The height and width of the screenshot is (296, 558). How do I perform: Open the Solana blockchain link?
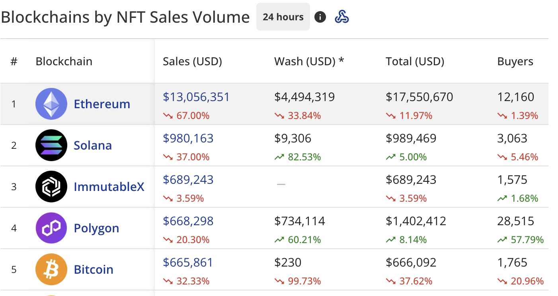coord(93,146)
